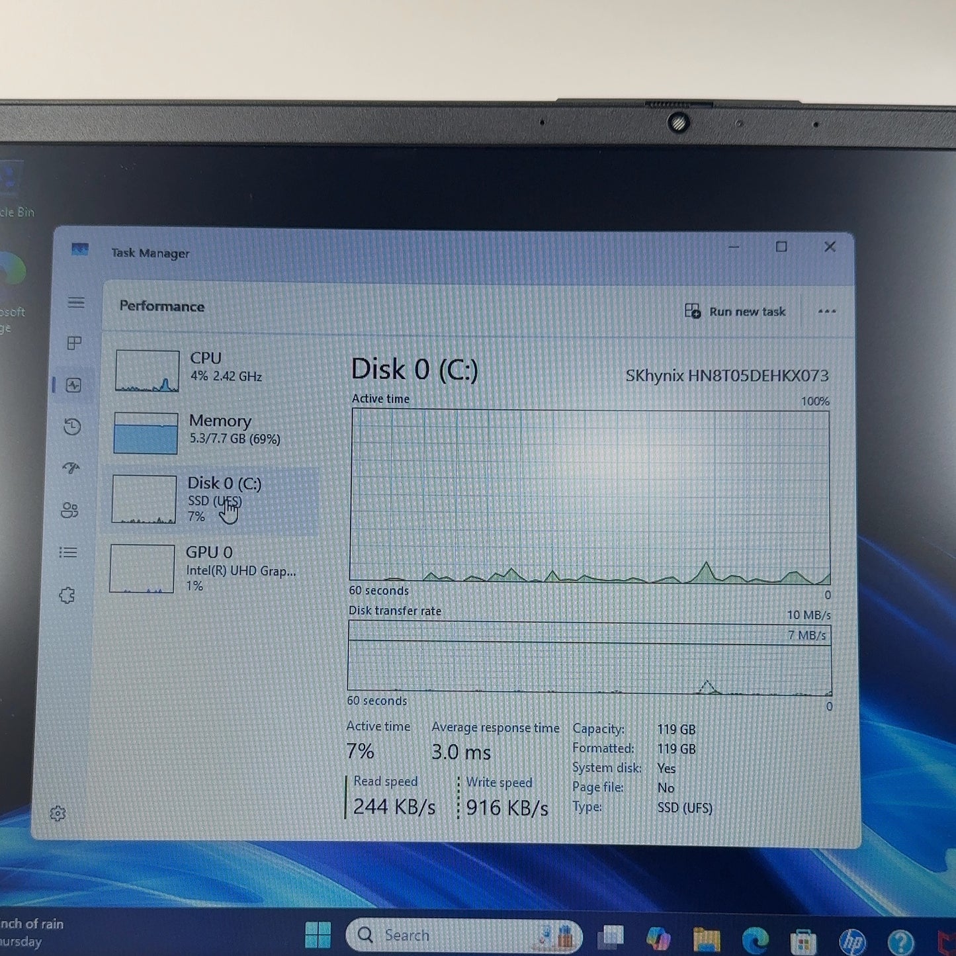This screenshot has width=956, height=956.
Task: Open Task View from the taskbar
Action: (x=611, y=936)
